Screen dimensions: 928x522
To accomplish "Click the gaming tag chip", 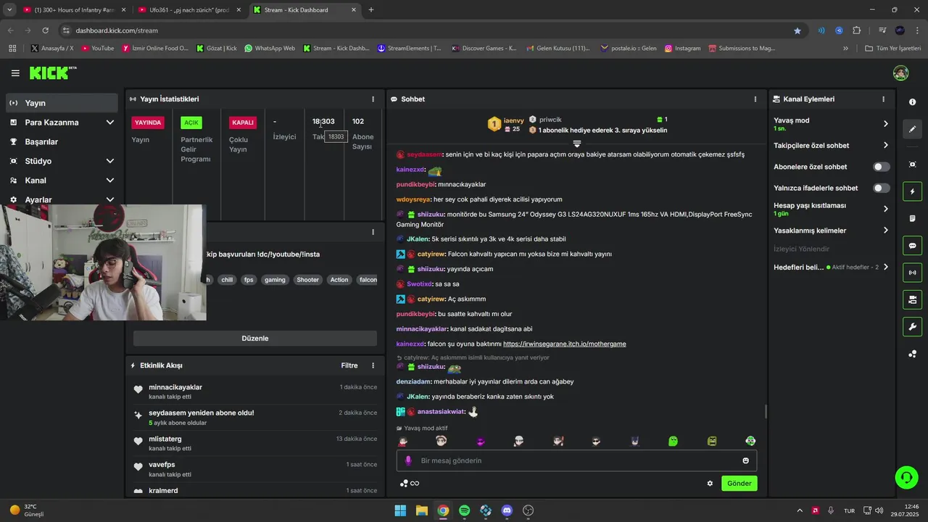I will (x=275, y=280).
